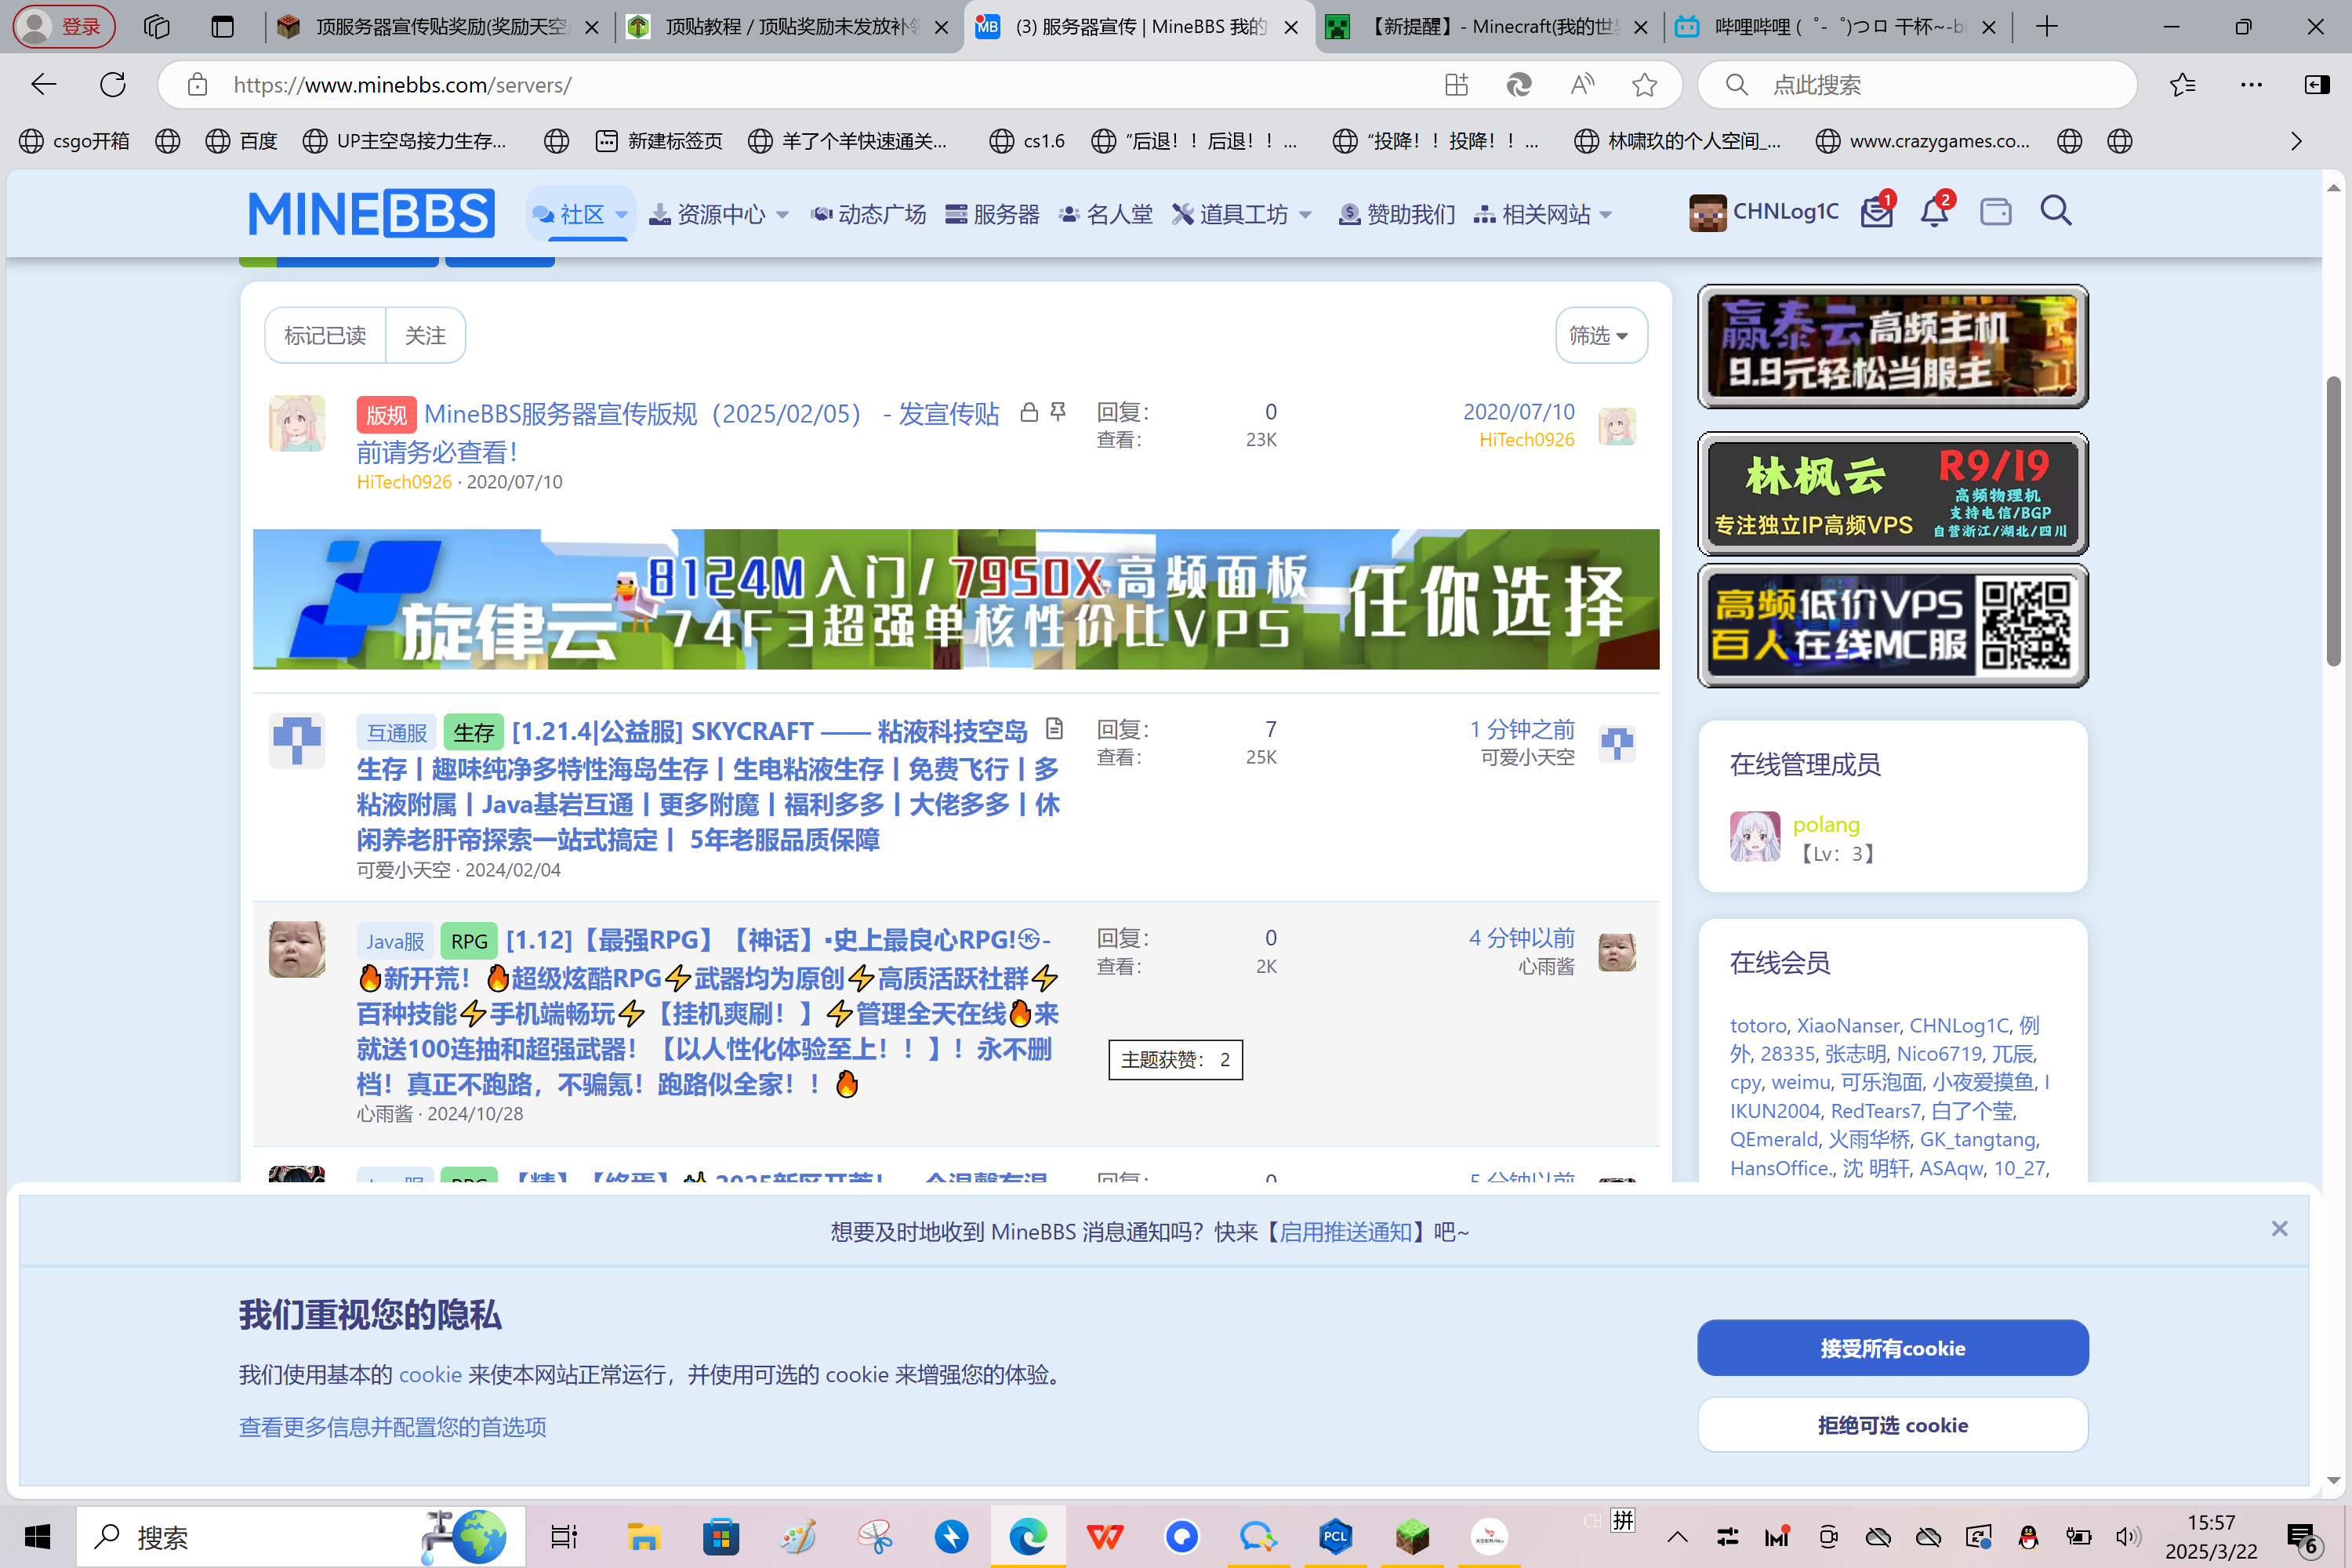
Task: Reload the page with the refresh icon
Action: (113, 85)
